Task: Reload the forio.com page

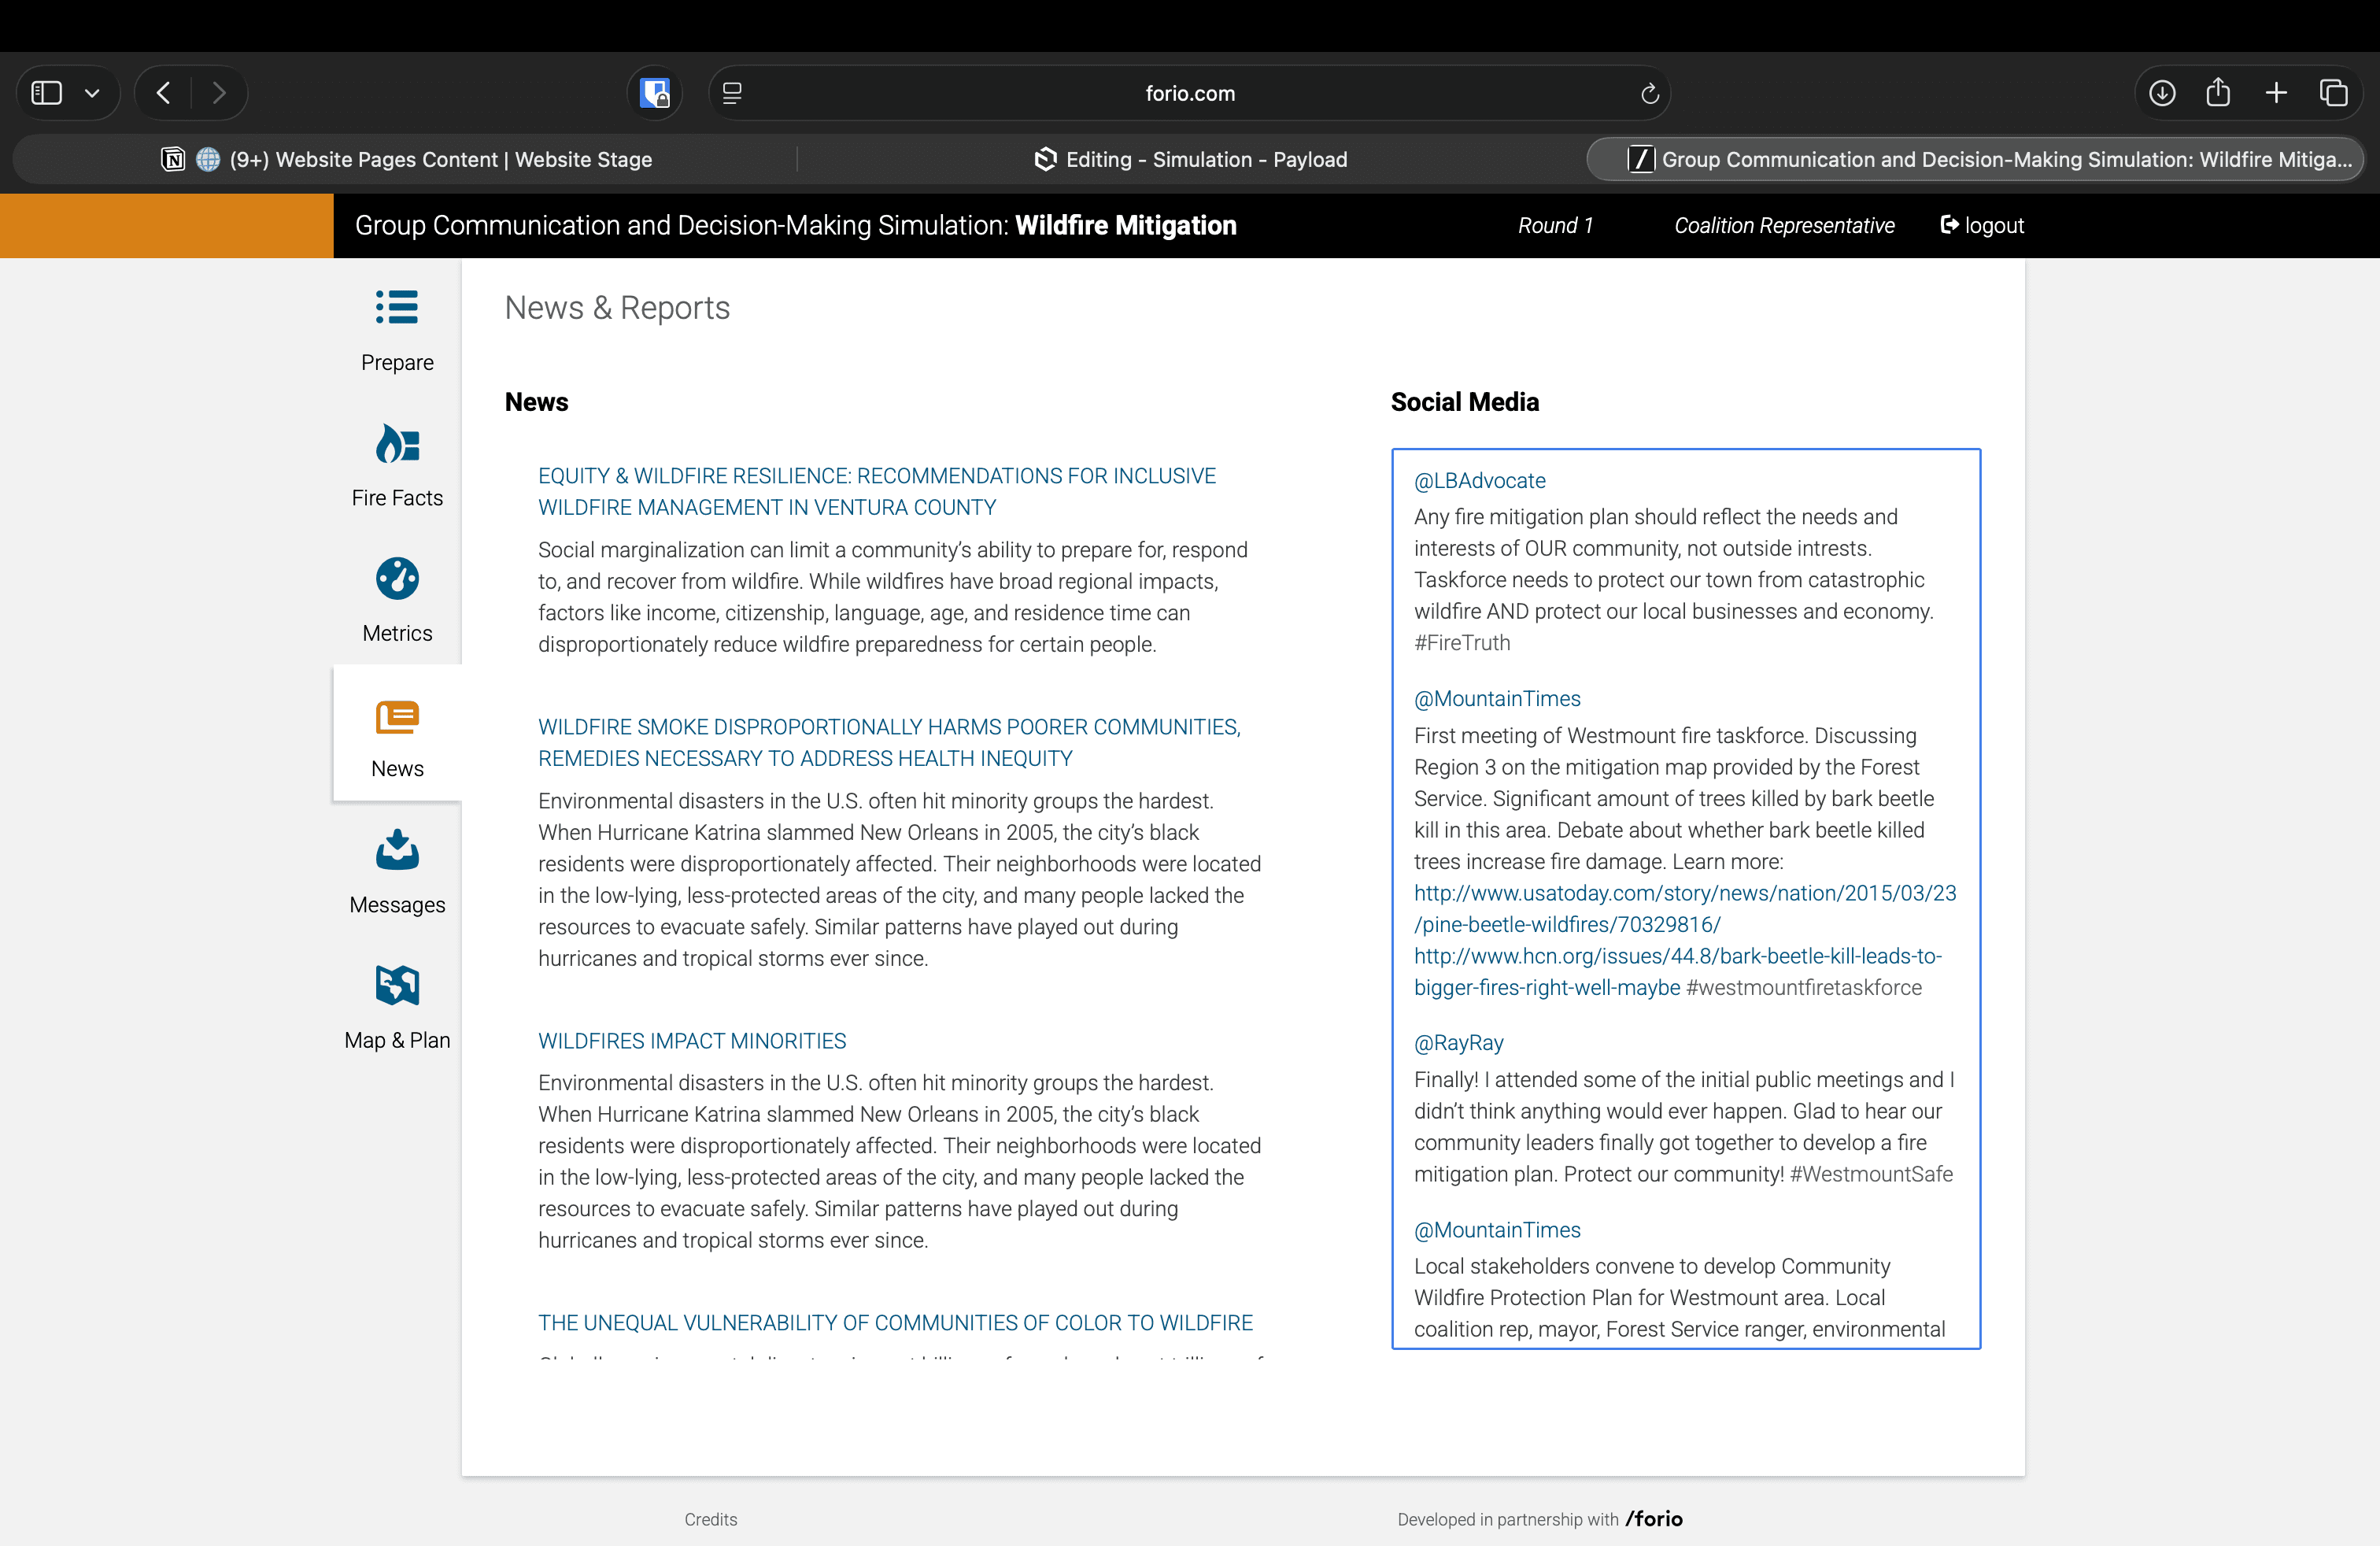Action: click(1649, 93)
